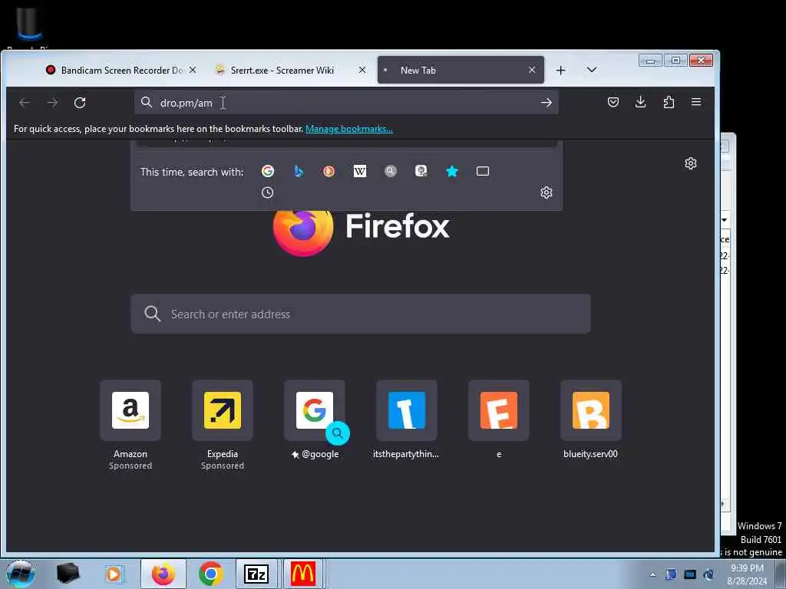786x589 pixels.
Task: Open search settings gear in the URL dropdown
Action: point(547,192)
